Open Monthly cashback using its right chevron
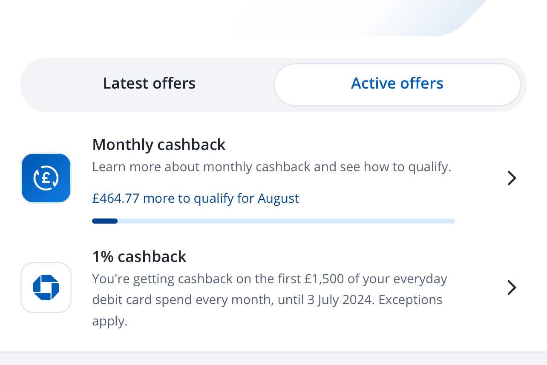This screenshot has width=547, height=365. [512, 178]
